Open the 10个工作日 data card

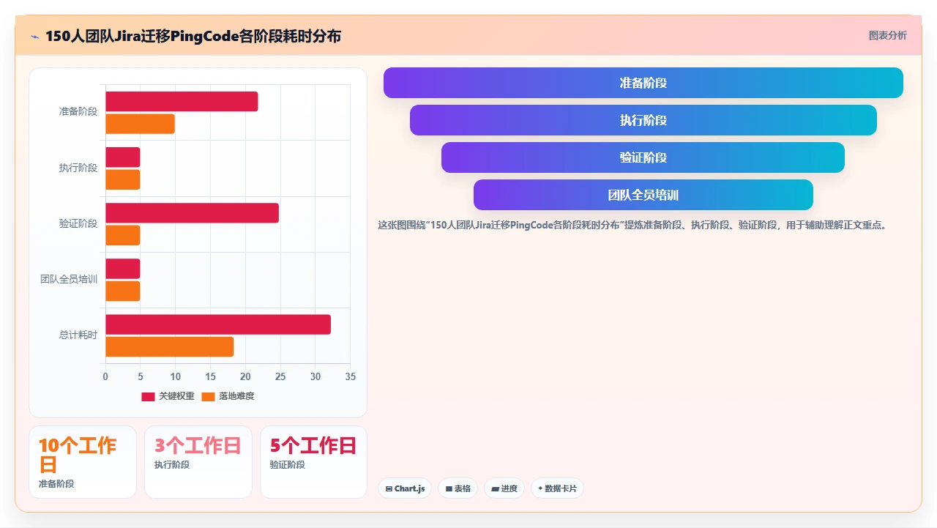pos(83,462)
